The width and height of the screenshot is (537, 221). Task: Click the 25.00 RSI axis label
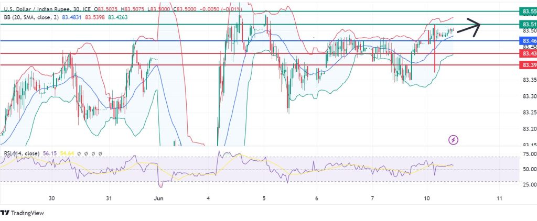(529, 184)
